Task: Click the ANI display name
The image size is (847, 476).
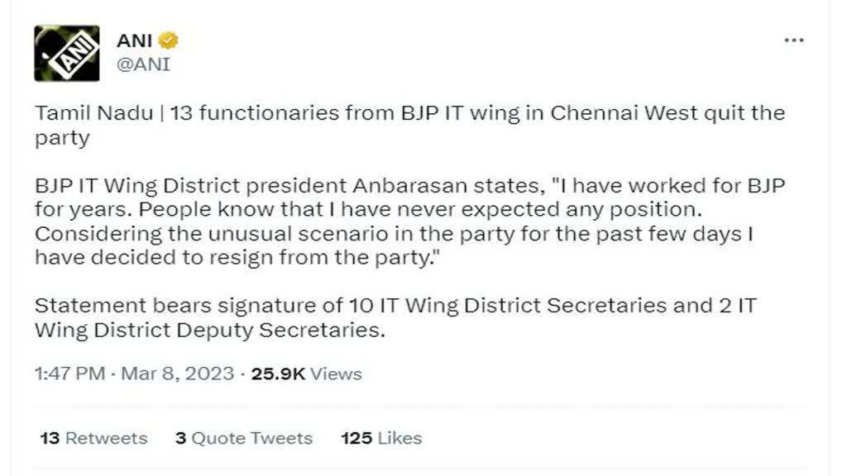Action: click(134, 38)
